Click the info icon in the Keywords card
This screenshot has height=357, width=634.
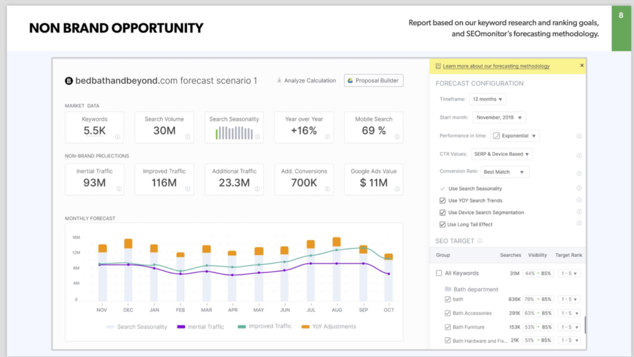(118, 137)
